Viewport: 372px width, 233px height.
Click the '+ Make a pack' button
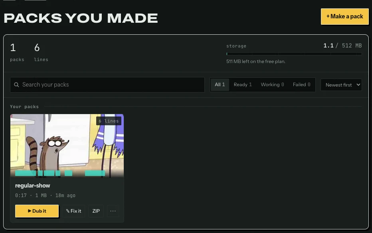click(344, 17)
